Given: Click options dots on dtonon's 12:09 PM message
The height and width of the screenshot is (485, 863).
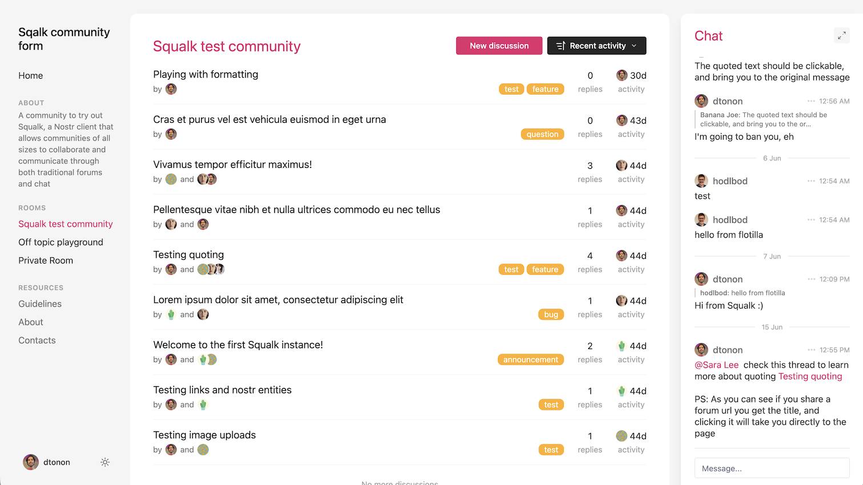Looking at the screenshot, I should pyautogui.click(x=811, y=279).
